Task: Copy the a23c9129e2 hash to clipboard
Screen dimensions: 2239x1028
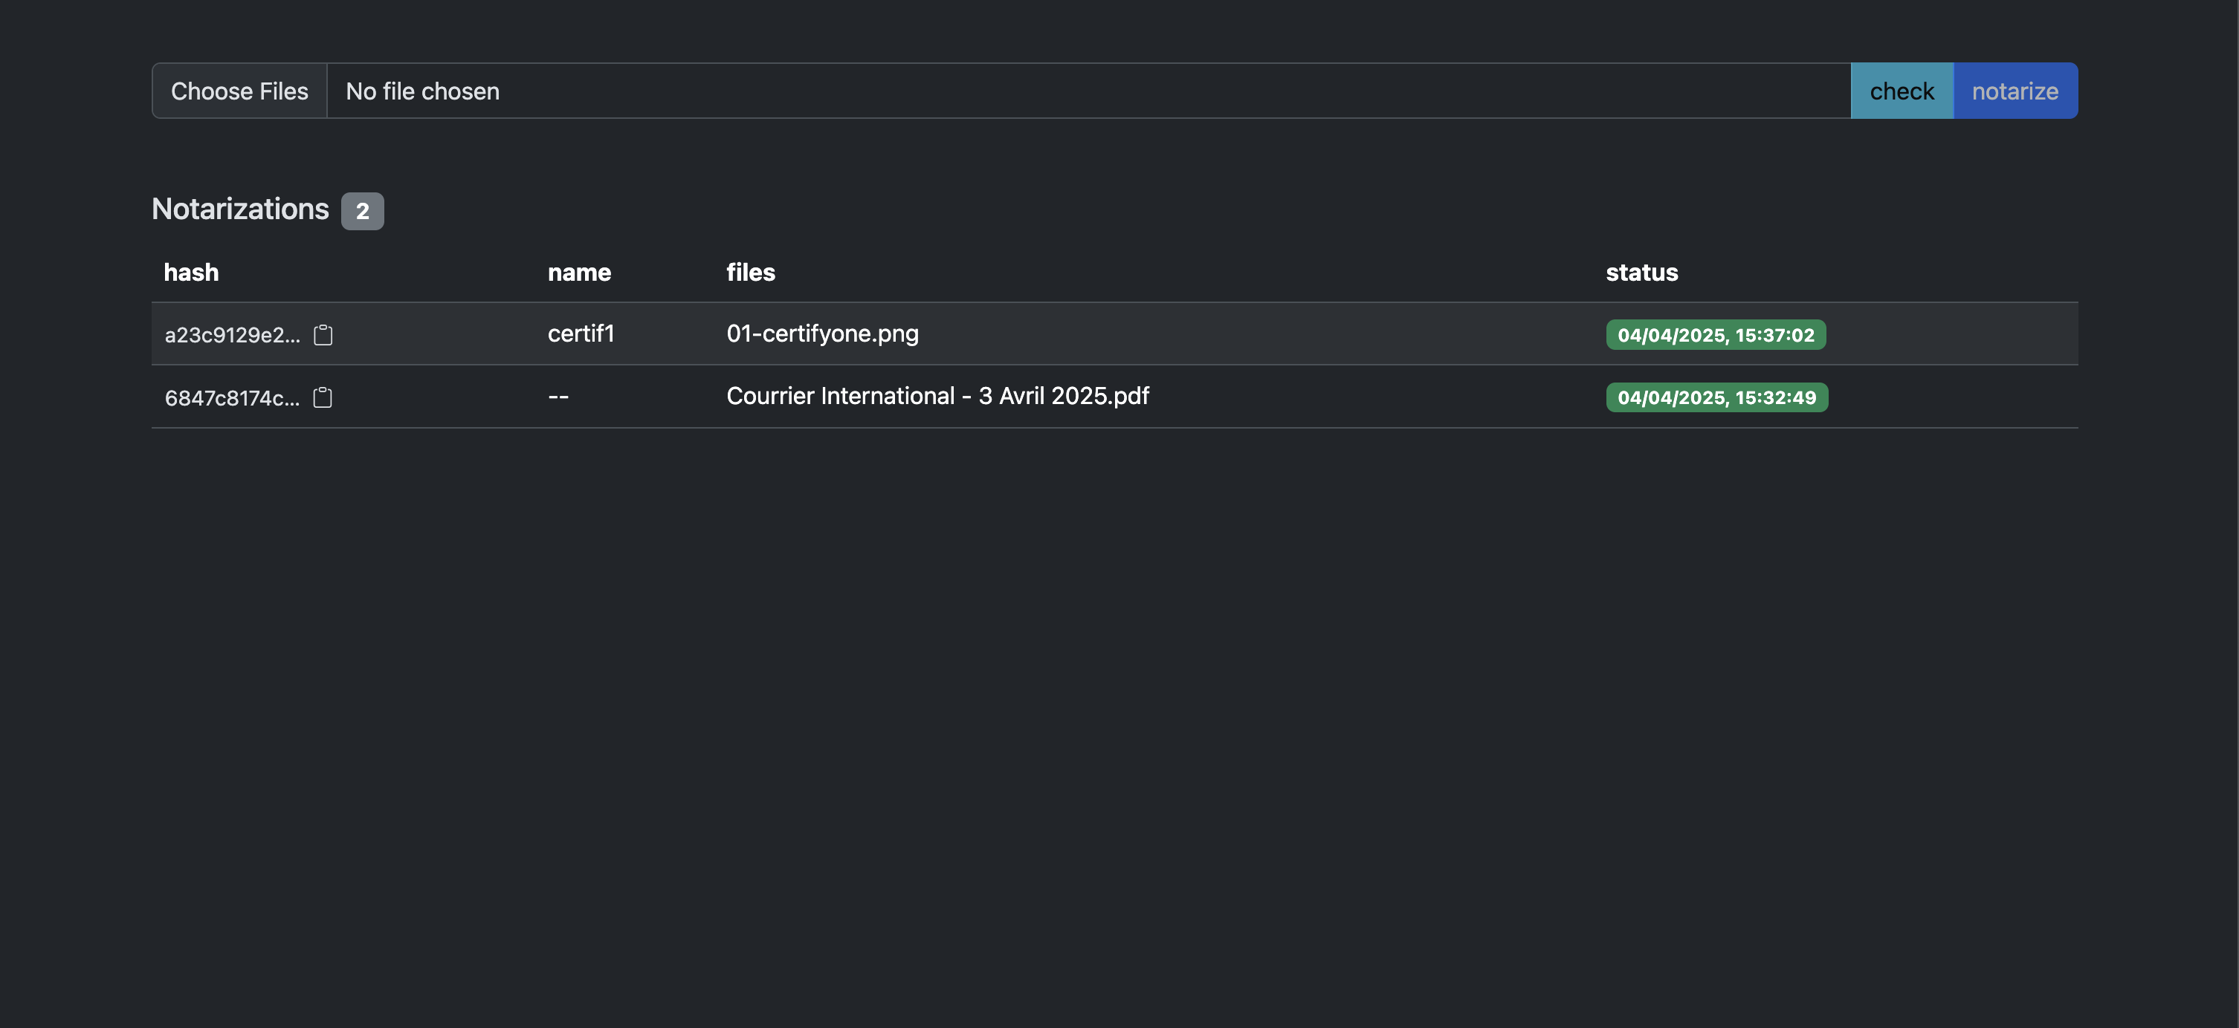Action: pos(323,335)
